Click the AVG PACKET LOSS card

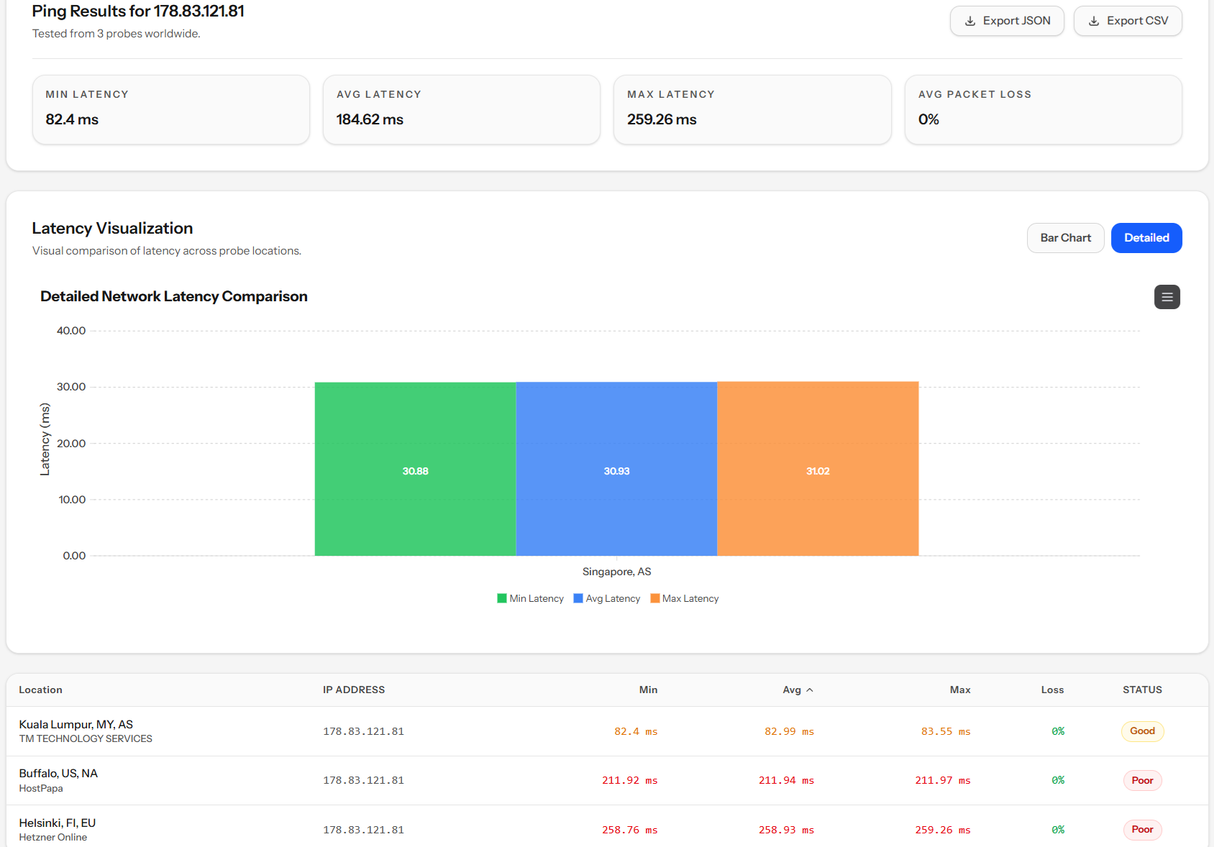coord(1044,110)
